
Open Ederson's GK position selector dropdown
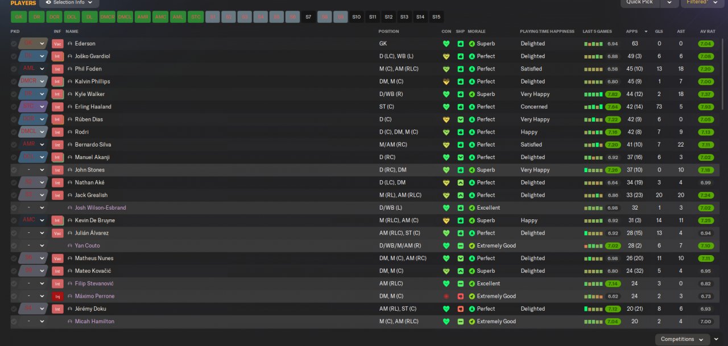point(42,44)
